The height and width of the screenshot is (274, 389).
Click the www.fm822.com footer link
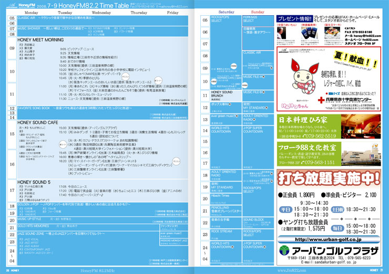(292, 270)
